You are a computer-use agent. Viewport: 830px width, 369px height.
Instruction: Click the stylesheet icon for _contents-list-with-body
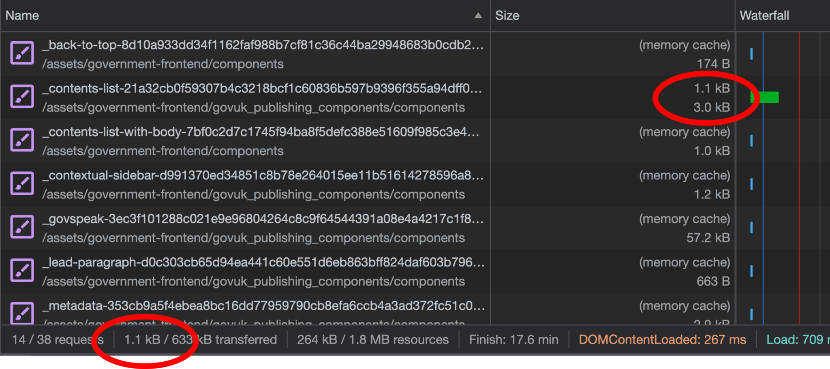[22, 140]
